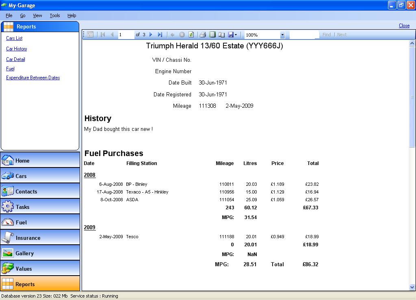Jump to last page of report
This screenshot has width=416, height=300.
click(x=160, y=35)
